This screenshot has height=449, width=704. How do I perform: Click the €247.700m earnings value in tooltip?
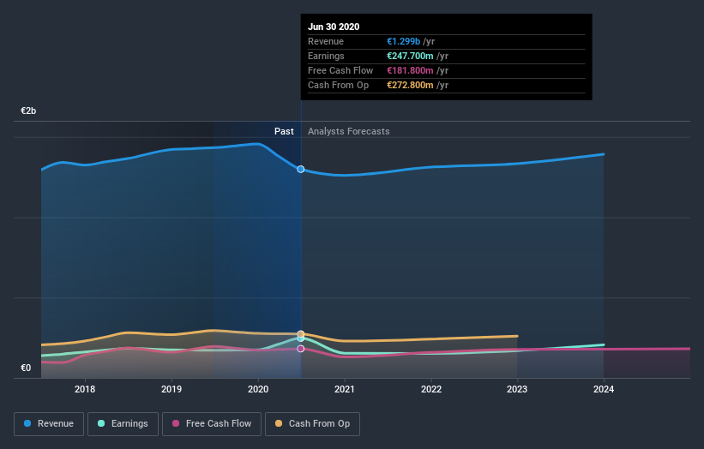coord(410,56)
